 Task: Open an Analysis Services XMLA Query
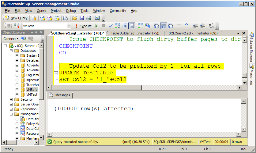coord(57,18)
